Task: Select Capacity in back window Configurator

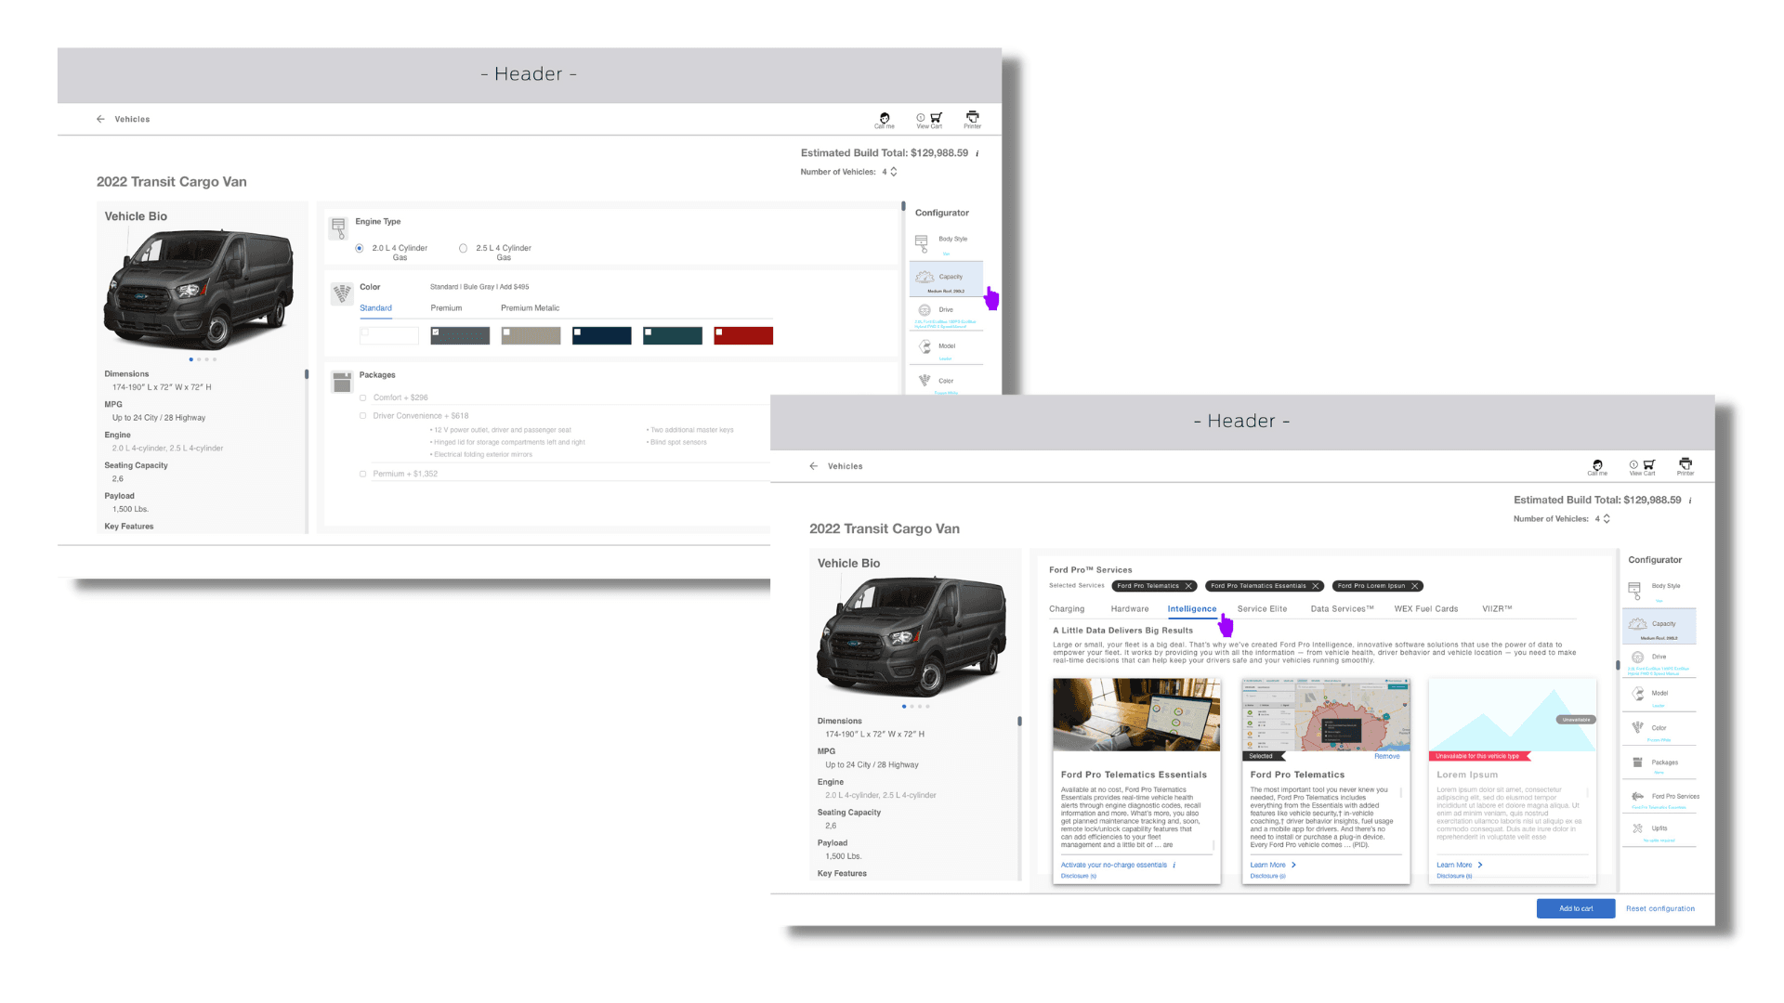Action: coord(946,280)
